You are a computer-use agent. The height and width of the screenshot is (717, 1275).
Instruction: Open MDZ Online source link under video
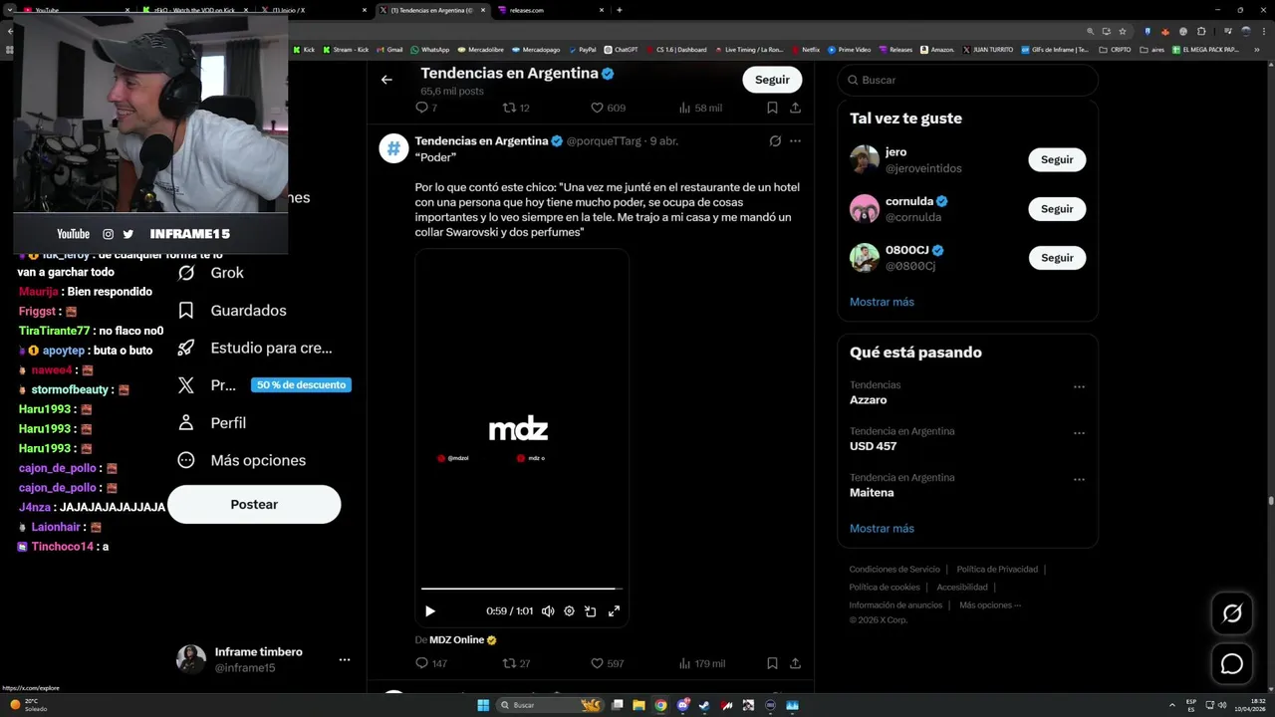click(462, 640)
